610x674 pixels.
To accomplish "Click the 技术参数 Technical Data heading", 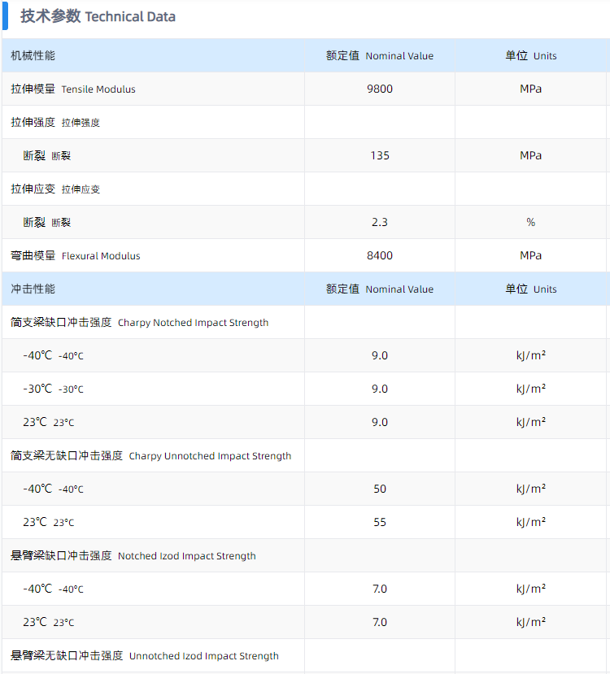I will click(98, 16).
